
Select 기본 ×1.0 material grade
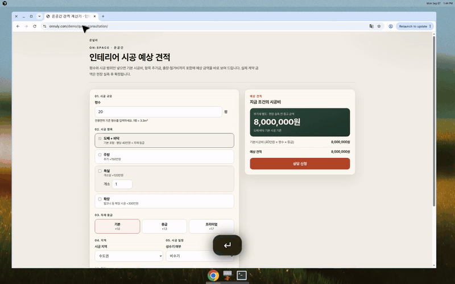click(x=117, y=226)
